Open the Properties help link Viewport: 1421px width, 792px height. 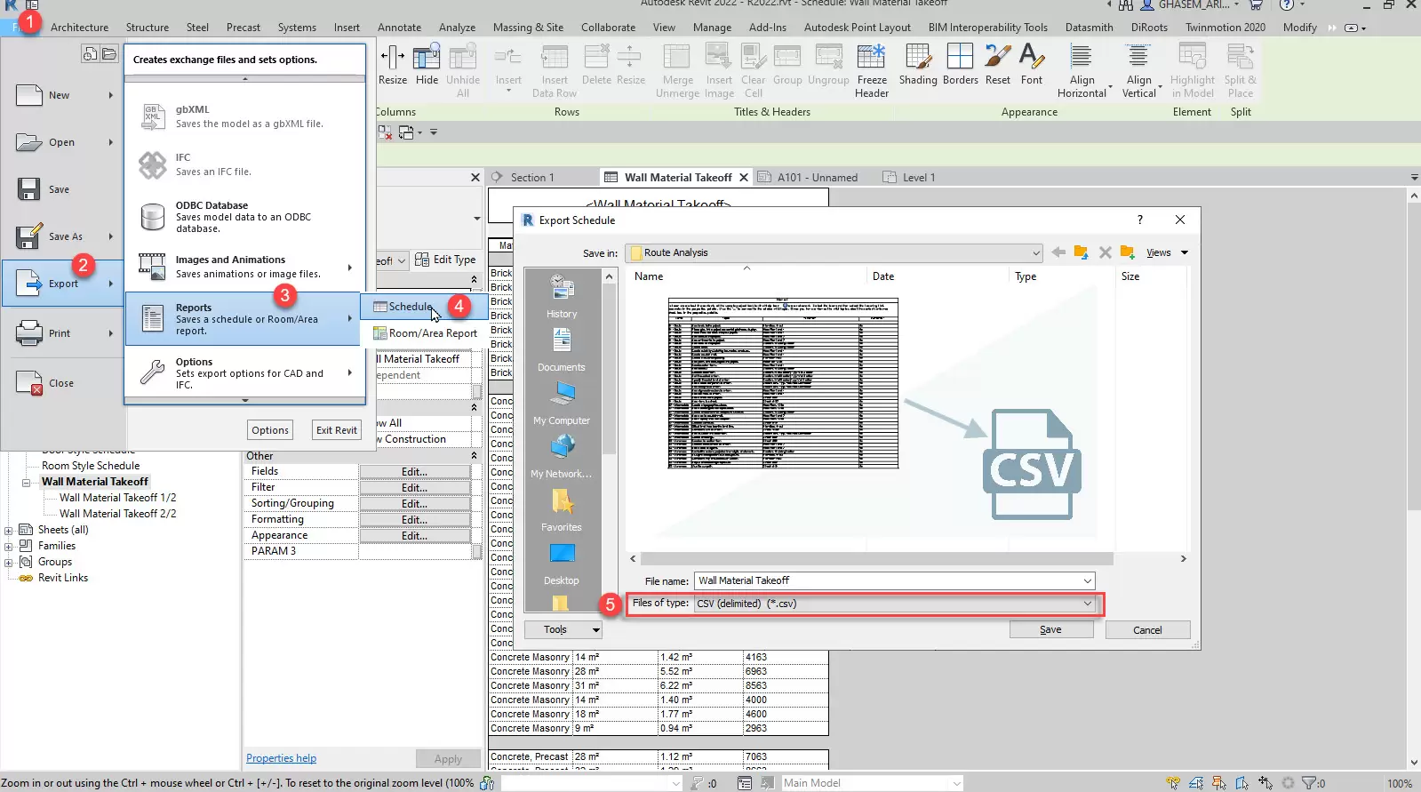[x=281, y=758]
